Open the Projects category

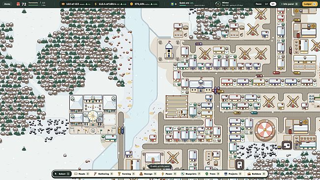point(233,174)
